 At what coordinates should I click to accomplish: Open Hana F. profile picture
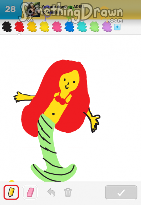(32, 9)
